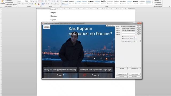Increase font size with grow font icon
The height and width of the screenshot is (96, 171).
32,1
